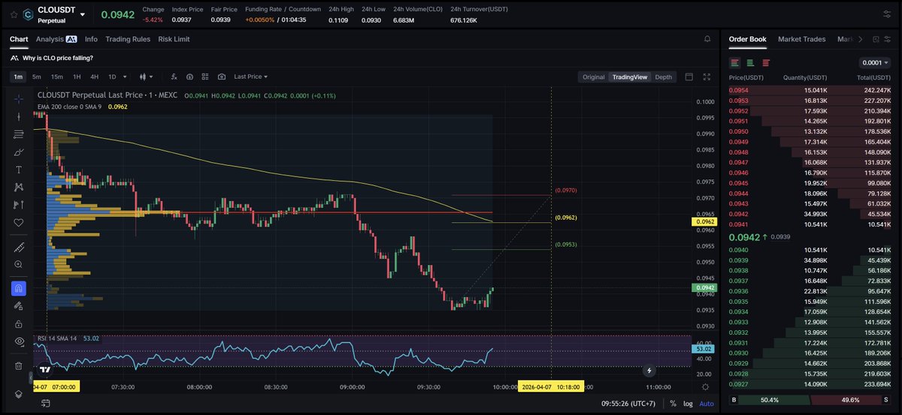Open the Trading Rules tab
The height and width of the screenshot is (415, 902).
128,39
